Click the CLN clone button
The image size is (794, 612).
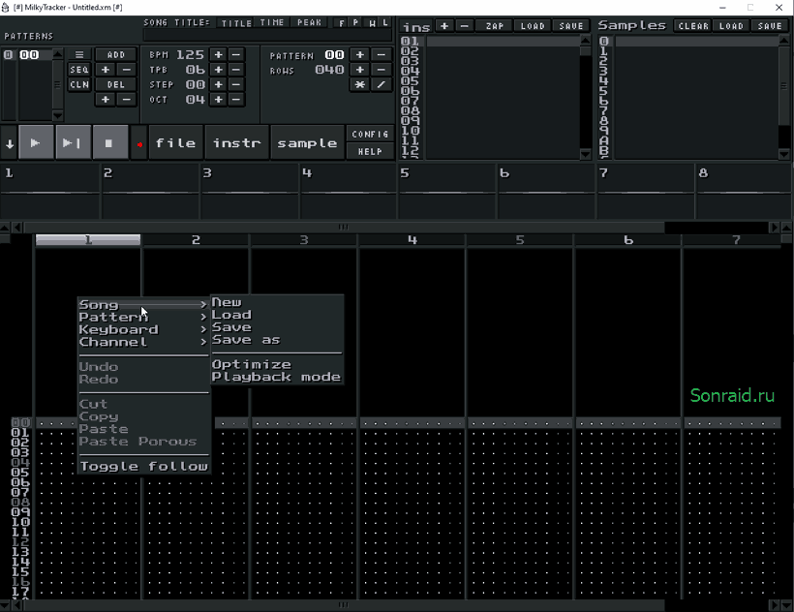pyautogui.click(x=79, y=84)
